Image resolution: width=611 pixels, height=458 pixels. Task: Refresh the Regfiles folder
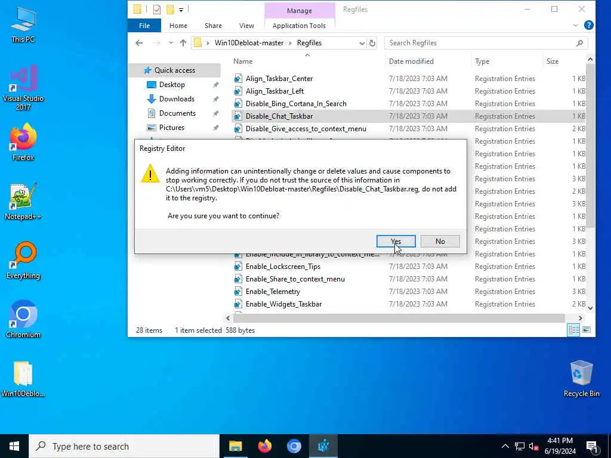click(372, 43)
